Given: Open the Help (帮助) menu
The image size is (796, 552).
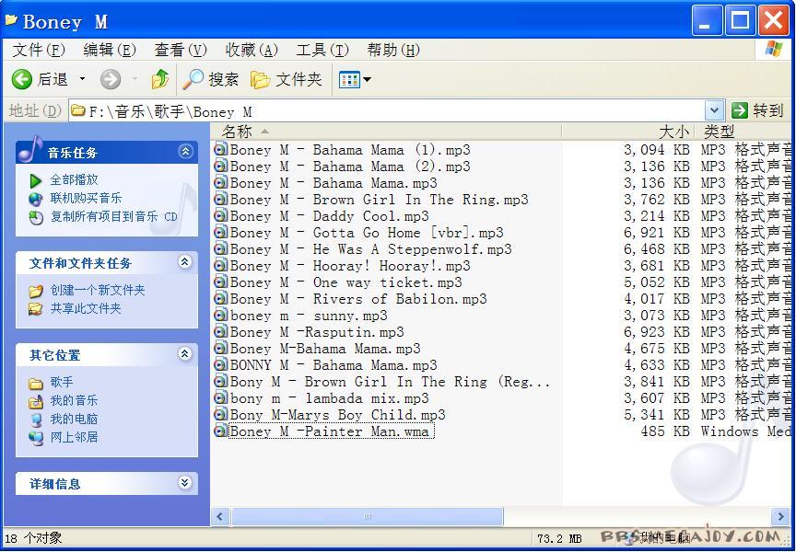Looking at the screenshot, I should pos(394,51).
